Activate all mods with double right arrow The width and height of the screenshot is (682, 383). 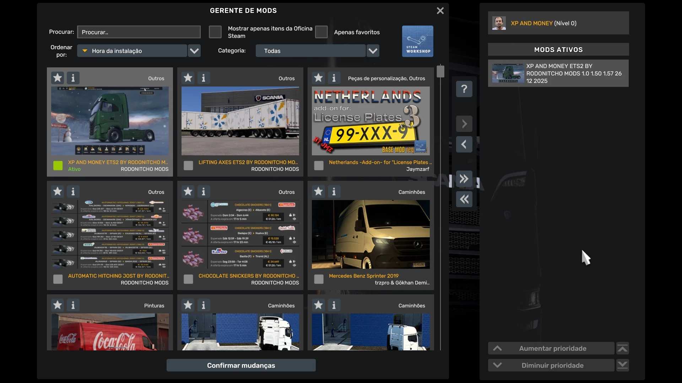464,179
